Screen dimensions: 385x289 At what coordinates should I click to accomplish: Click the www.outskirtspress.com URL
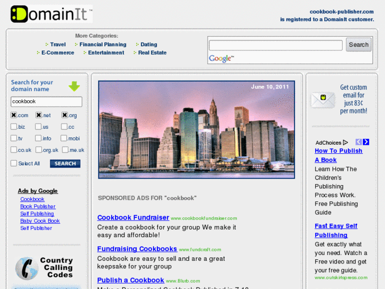click(341, 277)
